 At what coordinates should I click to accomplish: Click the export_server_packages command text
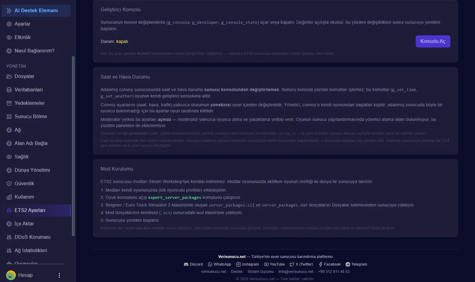[x=175, y=198]
